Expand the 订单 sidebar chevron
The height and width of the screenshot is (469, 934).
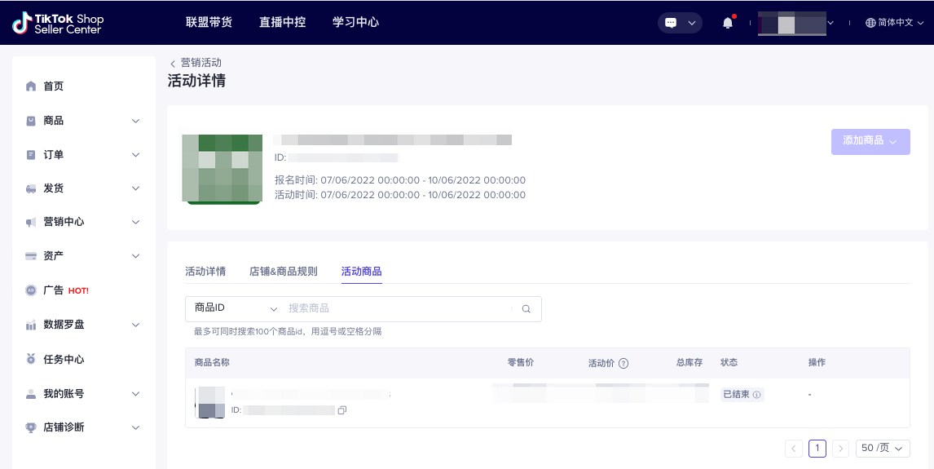click(136, 155)
